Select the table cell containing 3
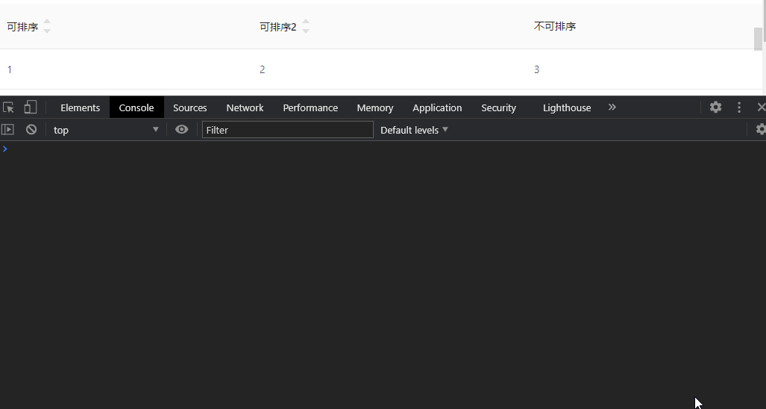This screenshot has height=409, width=766. pyautogui.click(x=645, y=69)
